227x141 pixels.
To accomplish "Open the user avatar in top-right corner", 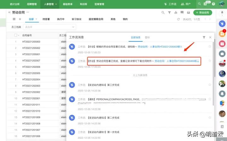I will 222,4.
